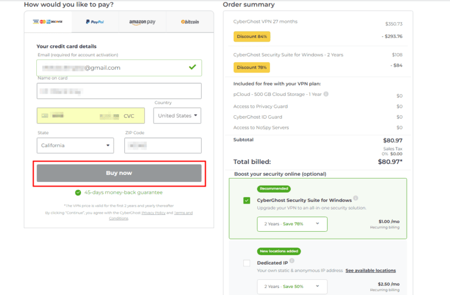
Task: Open Security Suite 2 Years plan dropdown
Action: pos(292,224)
